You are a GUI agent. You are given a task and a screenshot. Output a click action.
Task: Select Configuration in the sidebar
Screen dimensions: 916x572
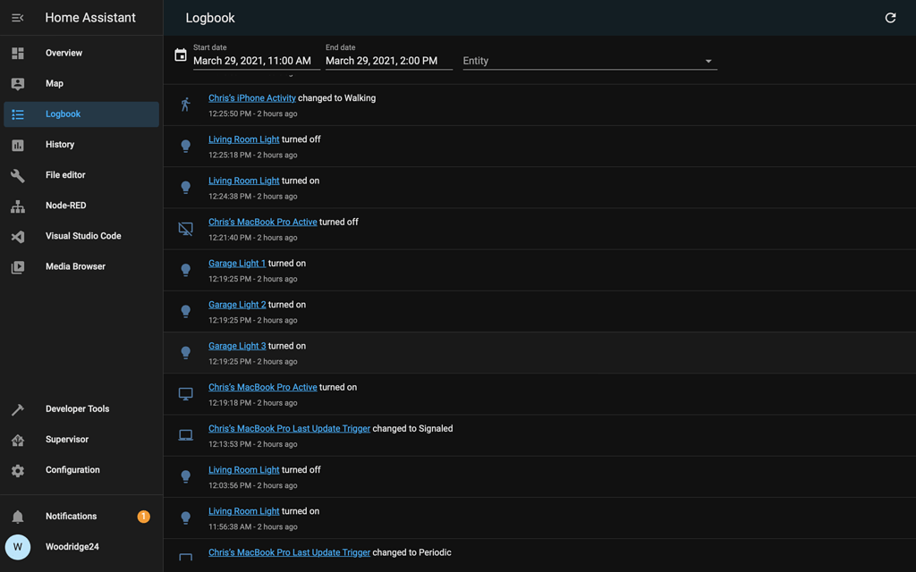tap(72, 470)
